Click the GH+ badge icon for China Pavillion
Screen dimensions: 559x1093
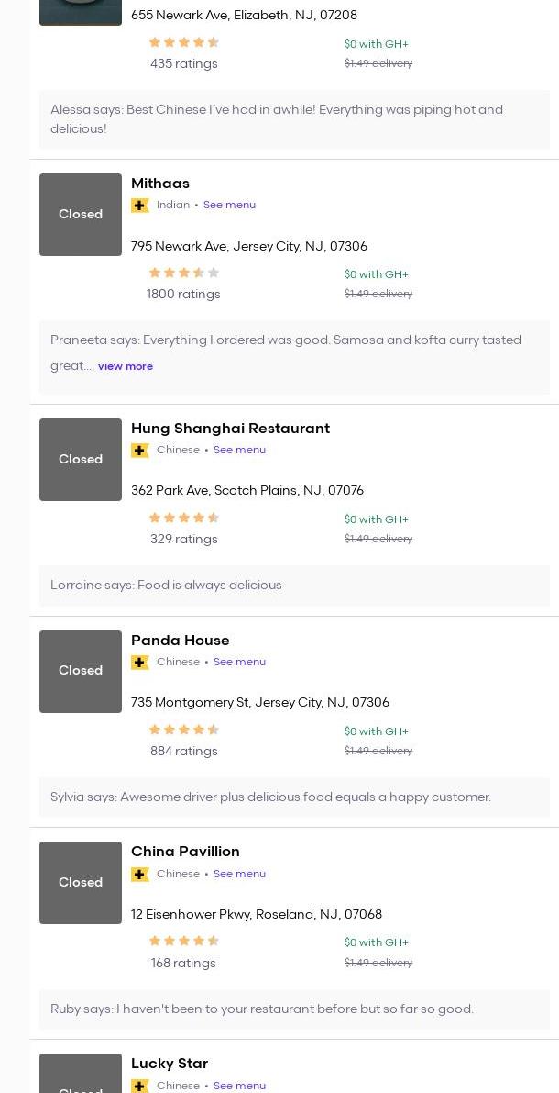(x=140, y=875)
